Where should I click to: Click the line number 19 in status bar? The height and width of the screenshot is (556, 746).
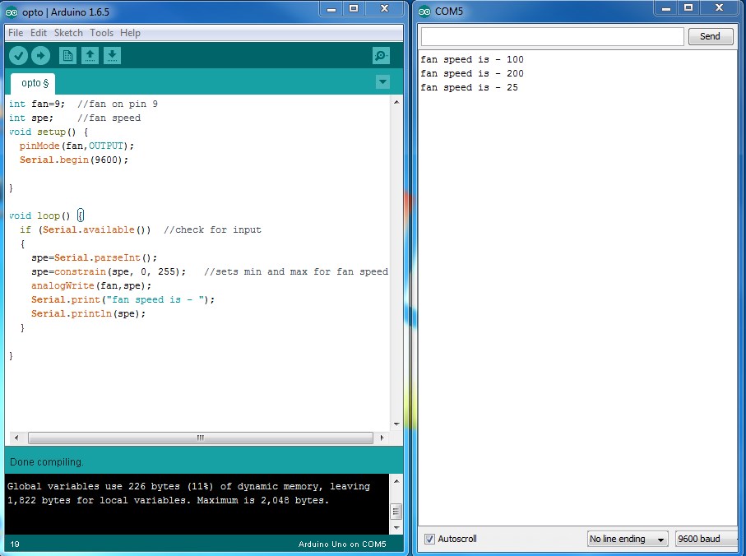point(15,544)
